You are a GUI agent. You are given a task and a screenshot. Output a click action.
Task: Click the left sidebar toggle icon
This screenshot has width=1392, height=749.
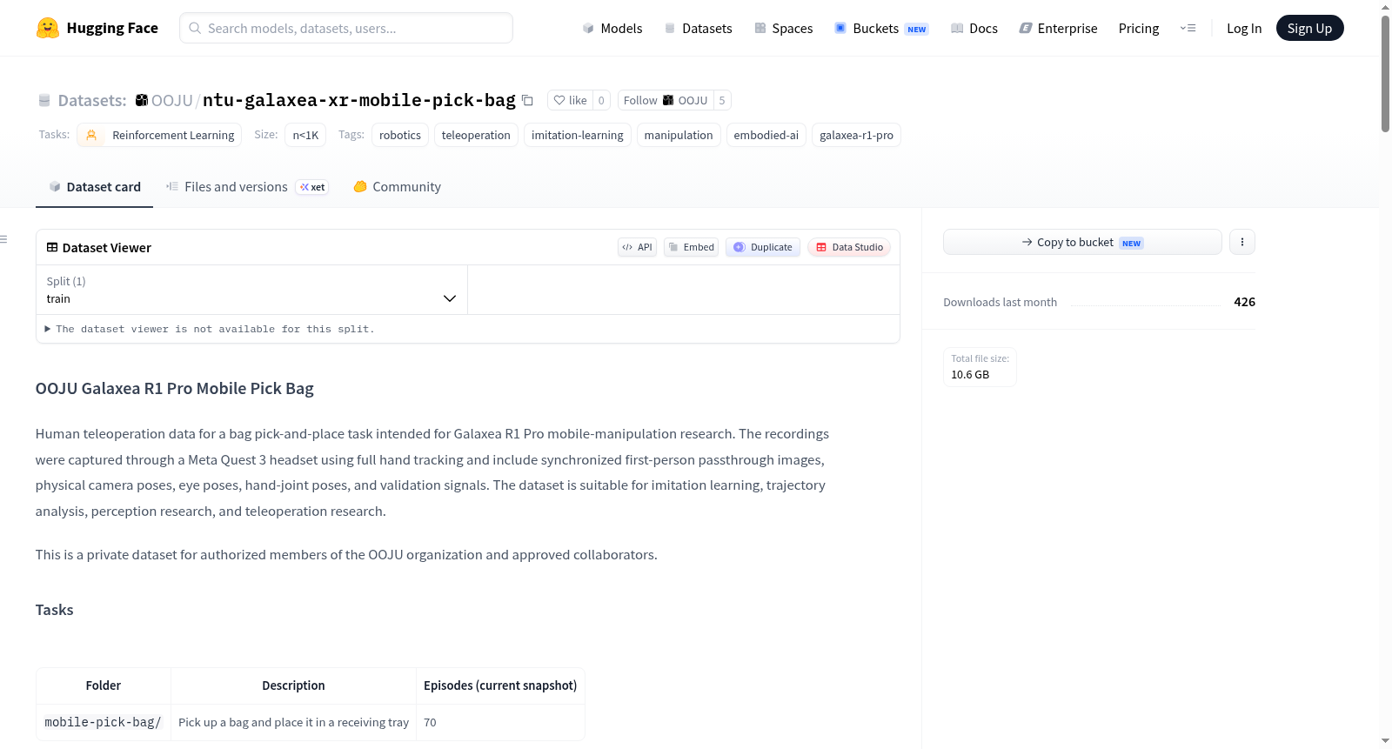pos(3,239)
